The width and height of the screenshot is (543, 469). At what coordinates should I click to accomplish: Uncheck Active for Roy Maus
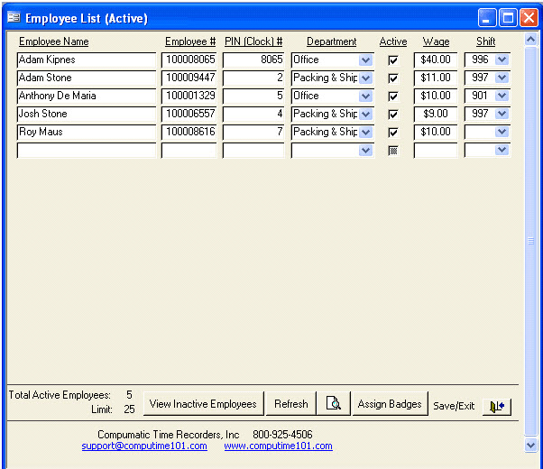(393, 133)
